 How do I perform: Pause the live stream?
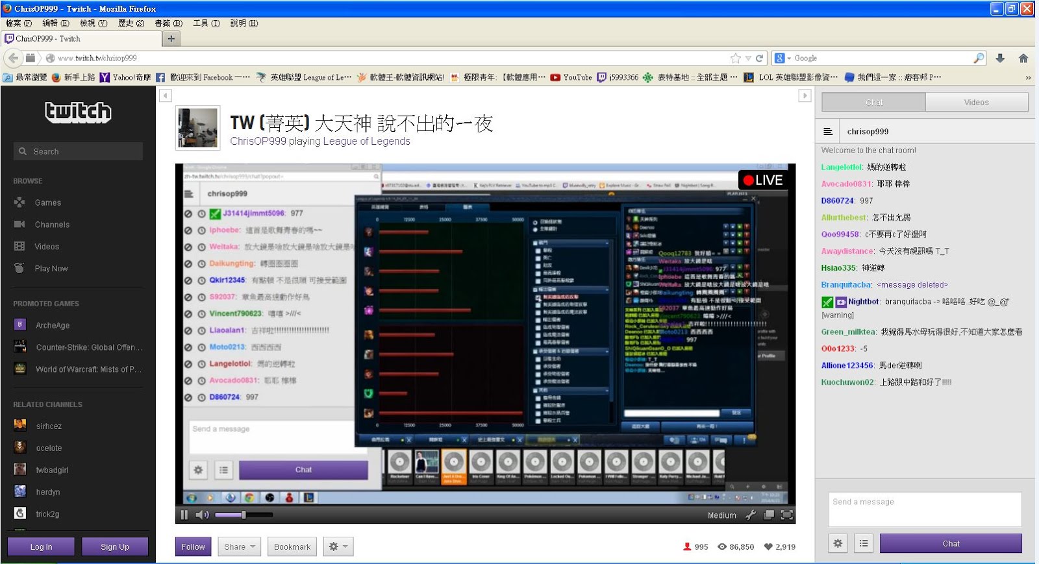[184, 515]
